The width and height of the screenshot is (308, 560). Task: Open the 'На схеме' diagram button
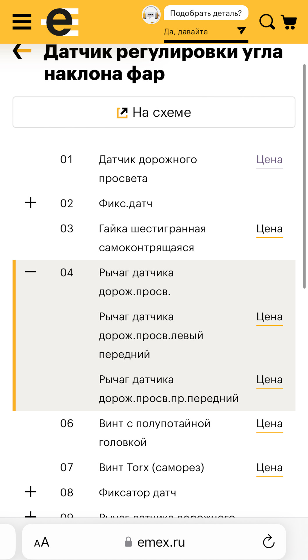click(154, 112)
